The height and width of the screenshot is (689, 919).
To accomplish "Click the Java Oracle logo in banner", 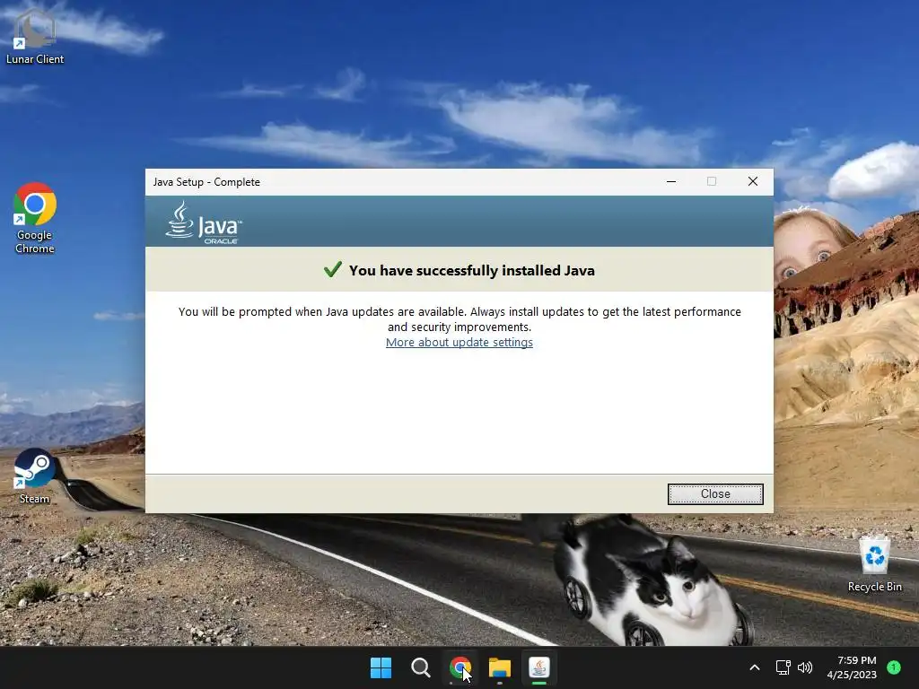I will click(x=204, y=222).
